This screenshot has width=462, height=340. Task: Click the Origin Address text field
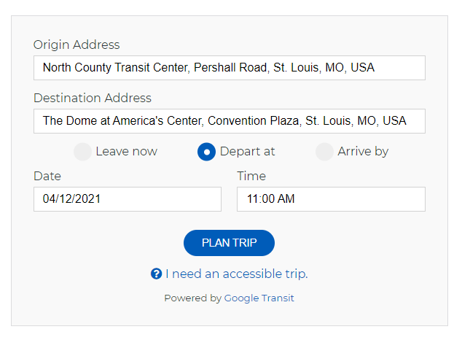(x=229, y=68)
